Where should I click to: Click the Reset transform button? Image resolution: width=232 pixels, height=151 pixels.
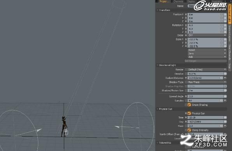pyautogui.click(x=207, y=50)
